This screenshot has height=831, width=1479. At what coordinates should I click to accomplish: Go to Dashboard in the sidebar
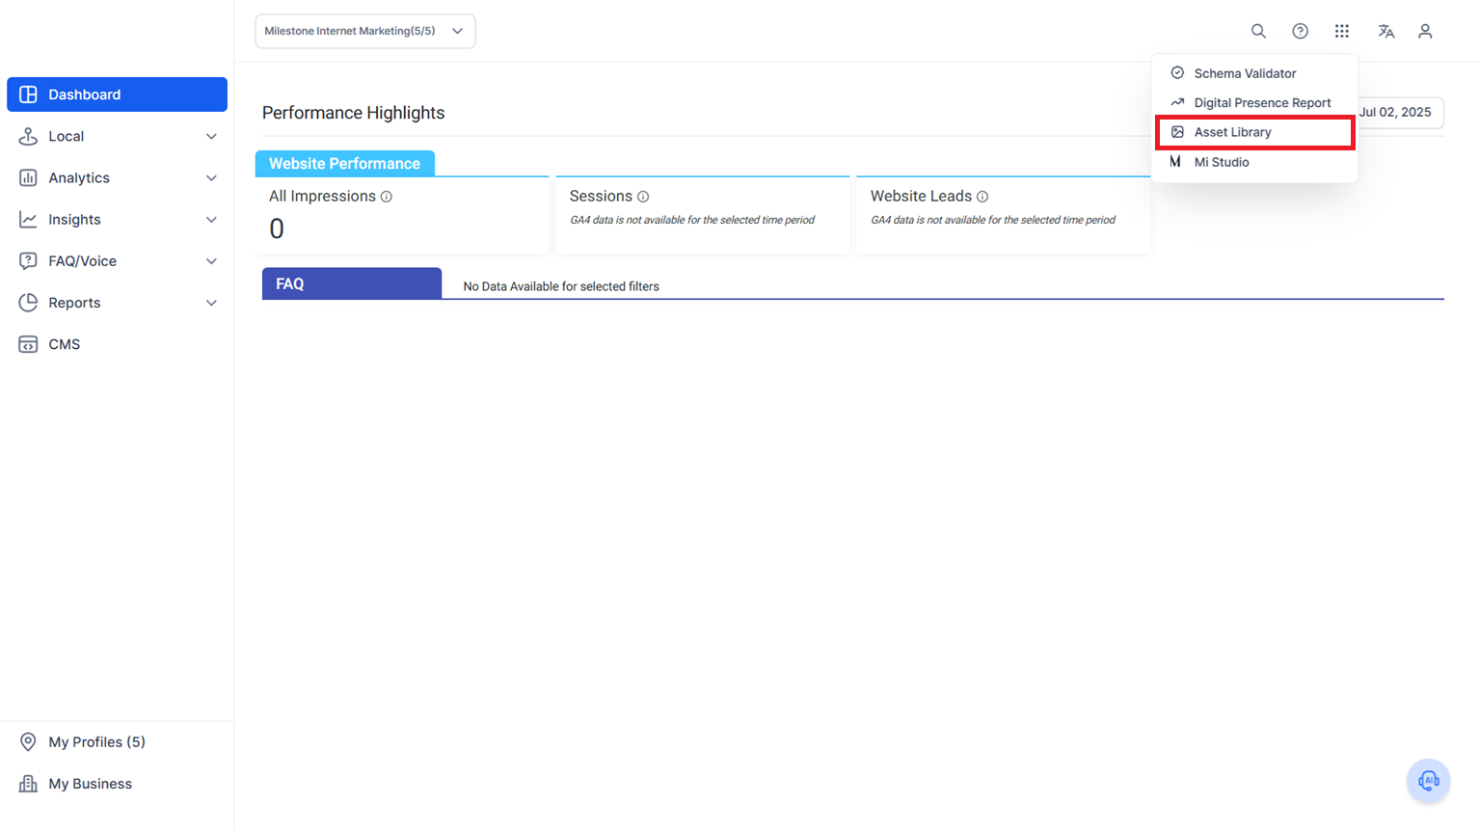coord(117,94)
